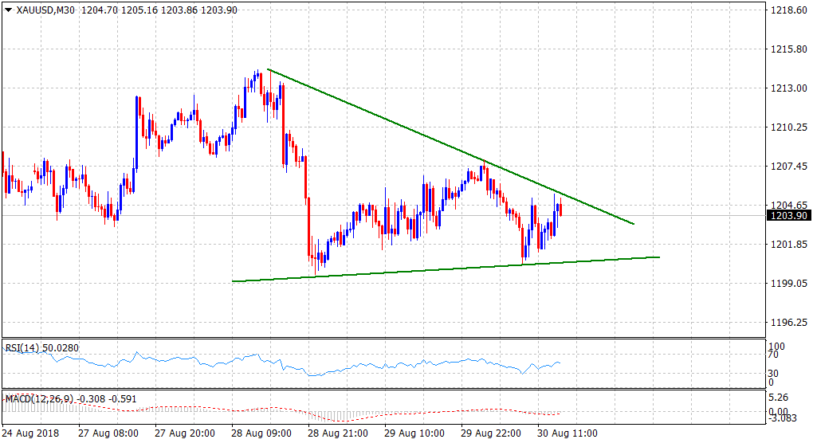Click the RSI(14) indicator label

[x=26, y=347]
